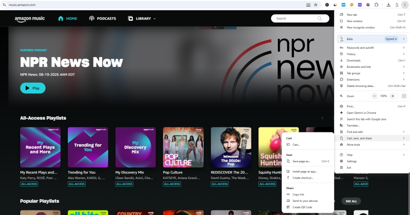
Task: Open Downloads menu entry
Action: pyautogui.click(x=372, y=60)
